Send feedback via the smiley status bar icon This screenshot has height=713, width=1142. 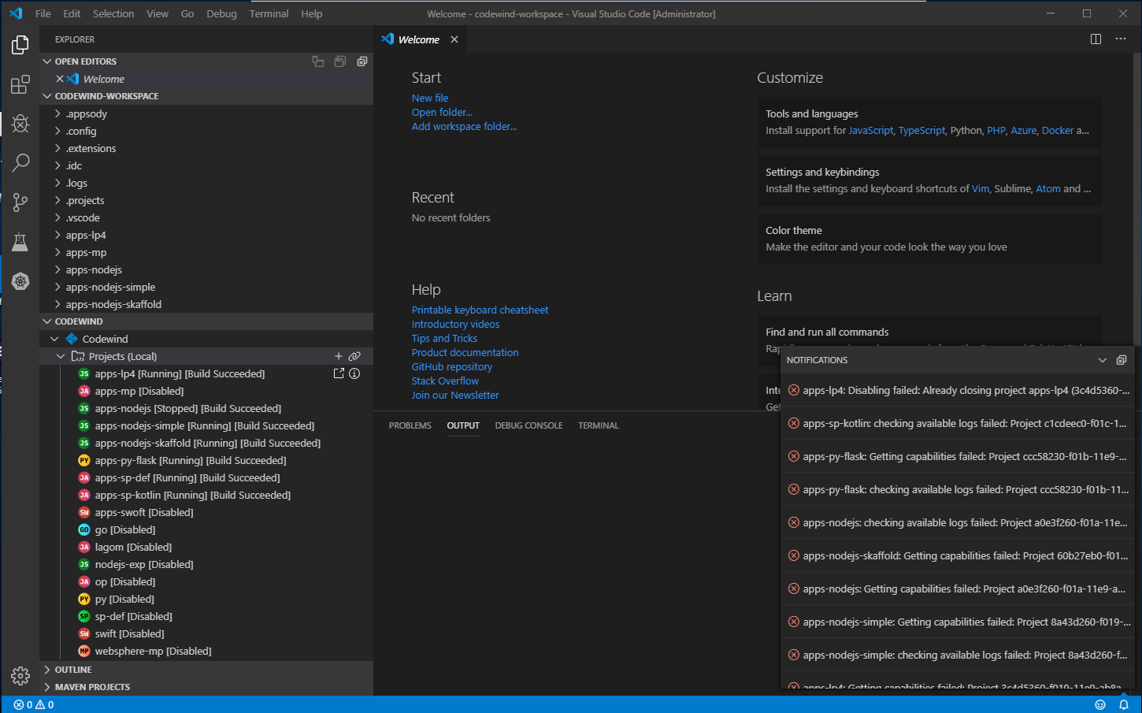(1100, 704)
